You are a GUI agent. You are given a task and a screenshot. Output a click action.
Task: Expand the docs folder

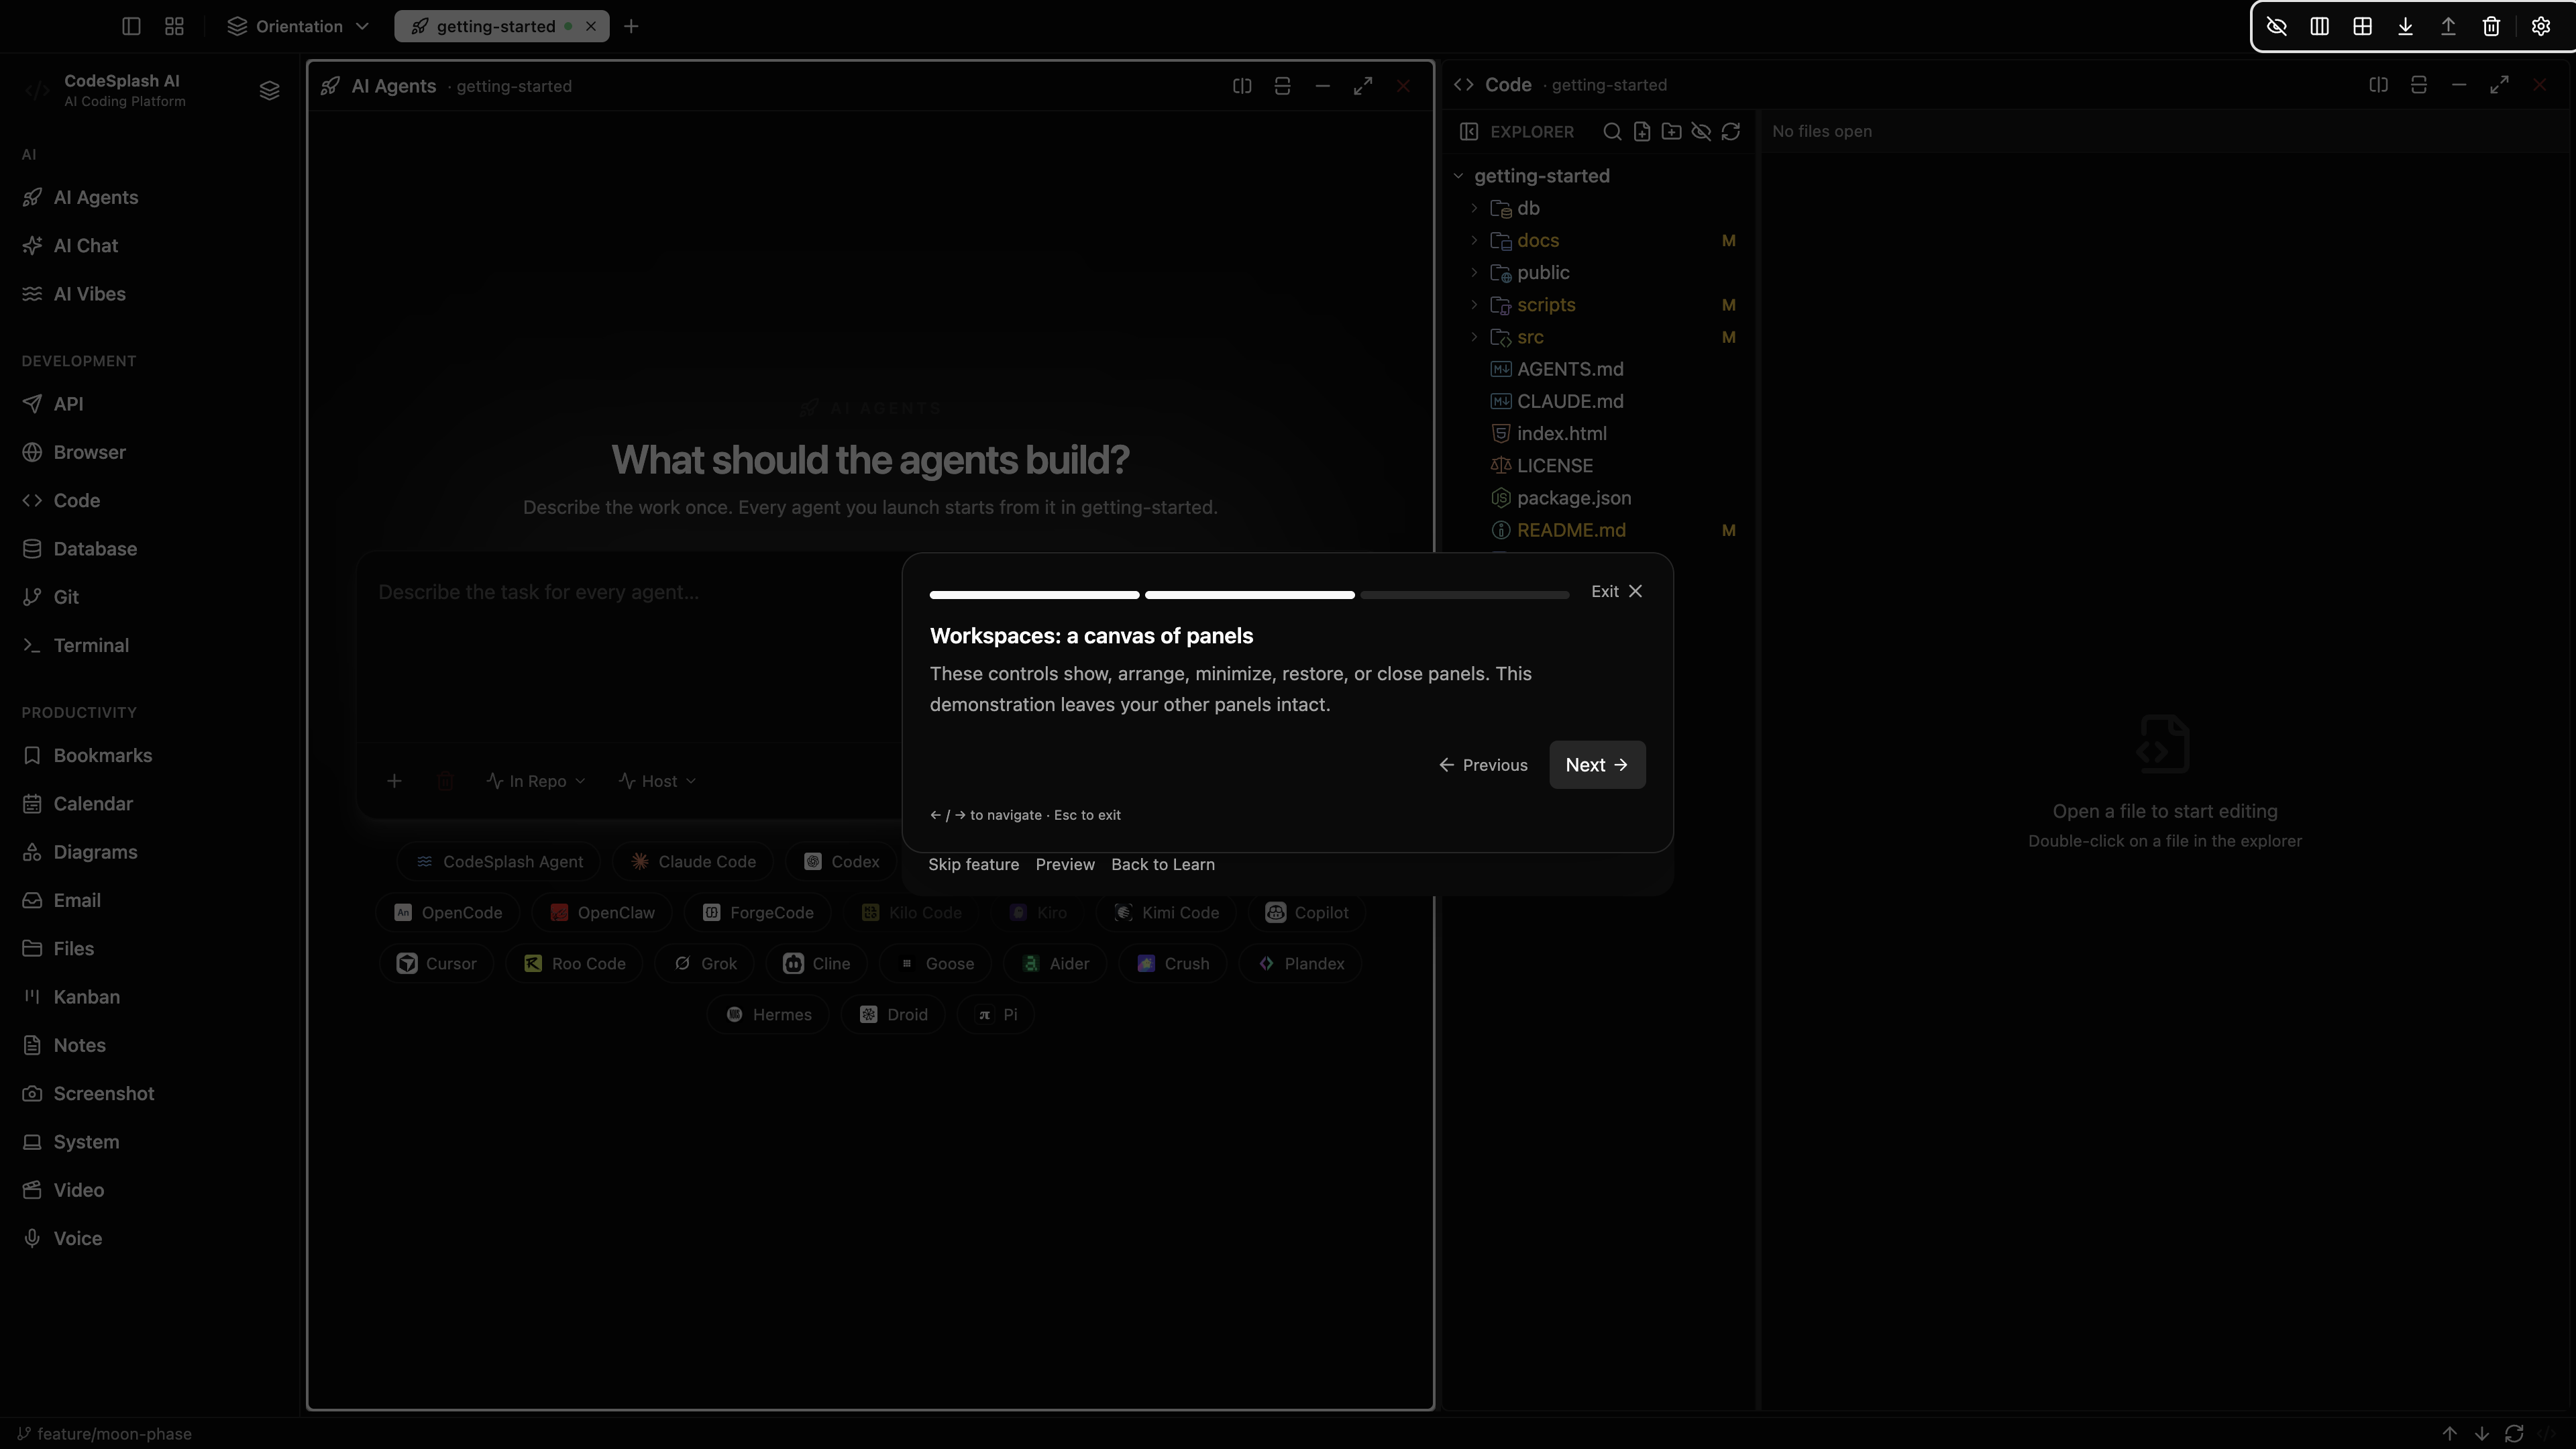coord(1474,241)
